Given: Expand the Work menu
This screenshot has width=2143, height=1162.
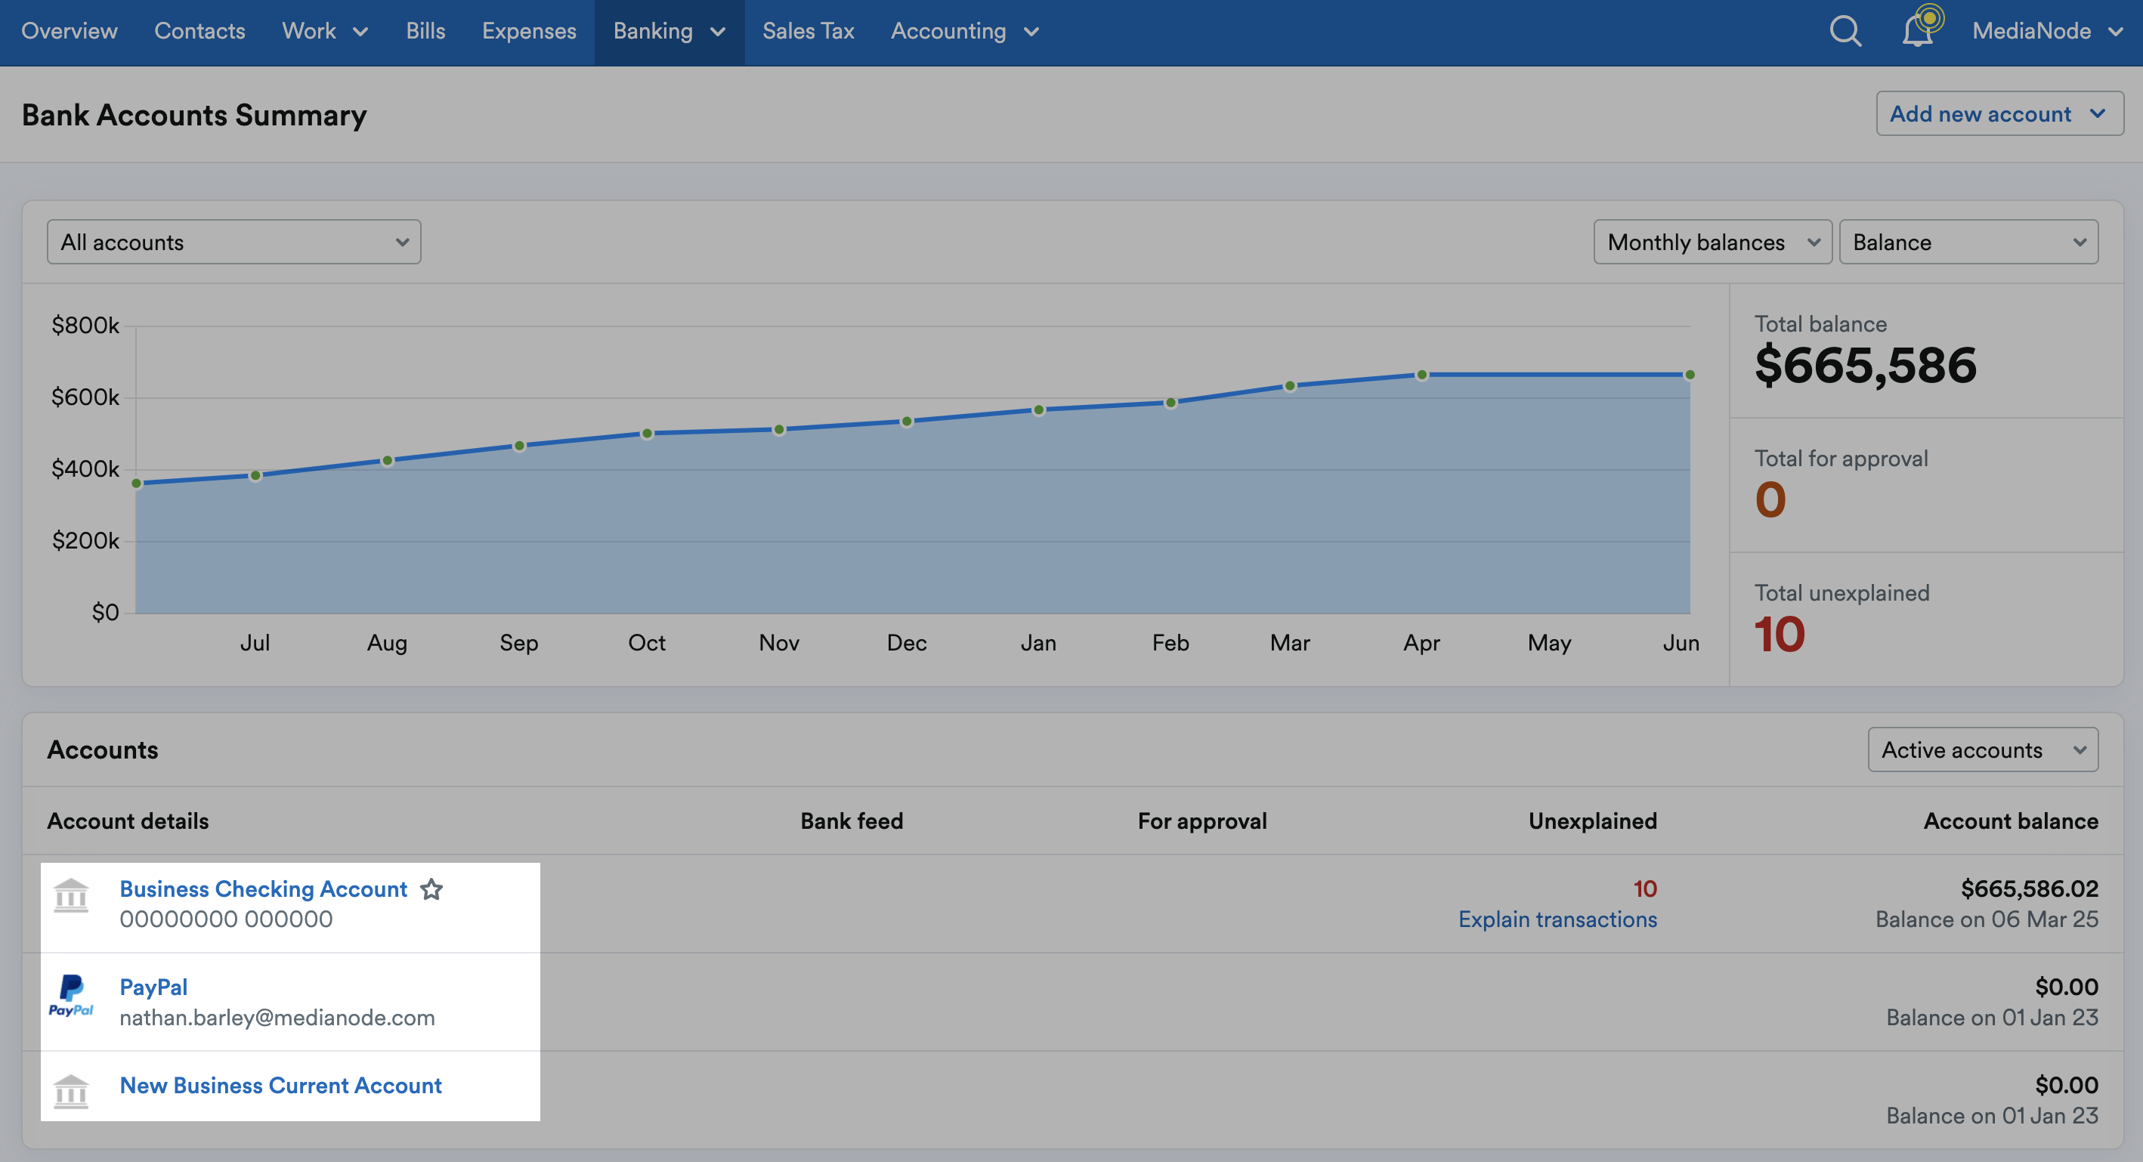Looking at the screenshot, I should pyautogui.click(x=325, y=32).
